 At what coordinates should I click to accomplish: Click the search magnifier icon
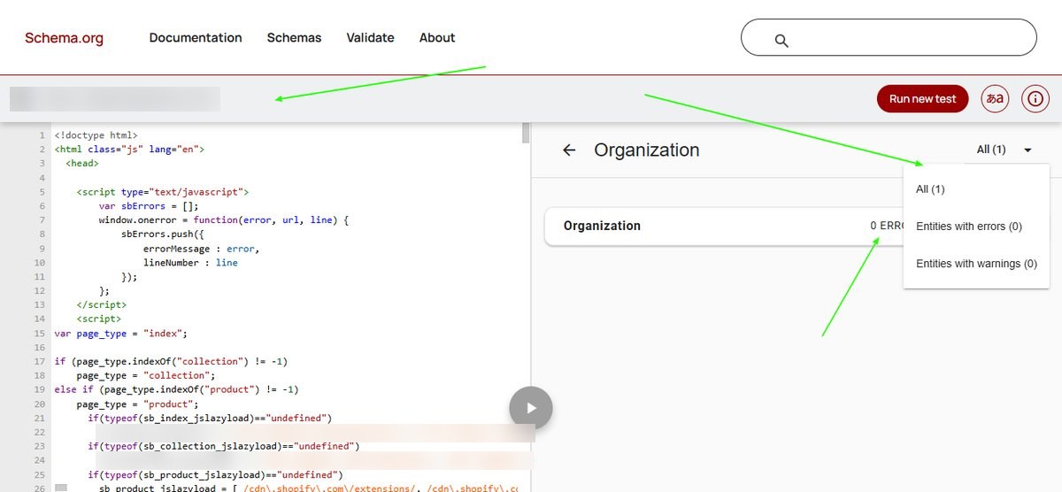pyautogui.click(x=781, y=41)
